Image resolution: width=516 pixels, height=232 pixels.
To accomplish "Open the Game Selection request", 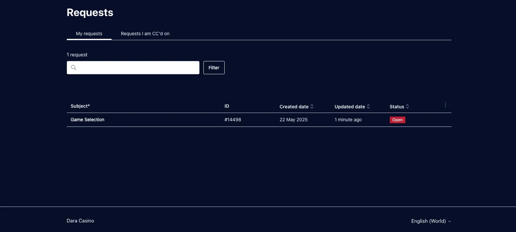I will 87,120.
